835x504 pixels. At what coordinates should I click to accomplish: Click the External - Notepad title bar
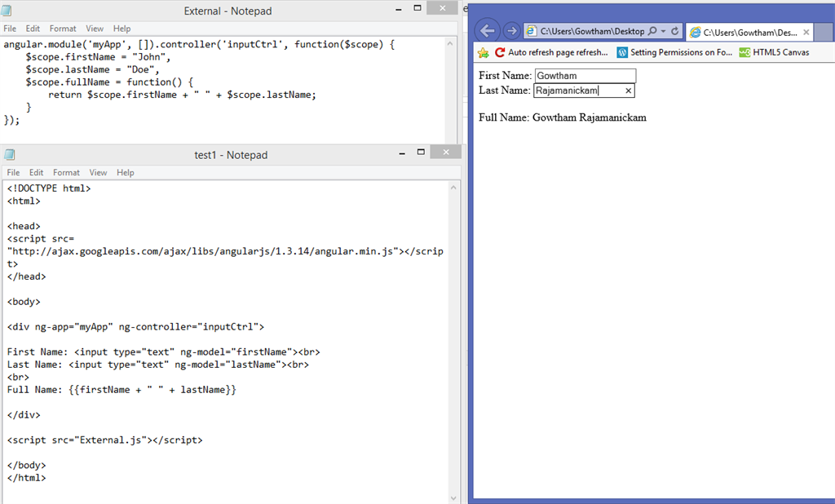tap(228, 11)
